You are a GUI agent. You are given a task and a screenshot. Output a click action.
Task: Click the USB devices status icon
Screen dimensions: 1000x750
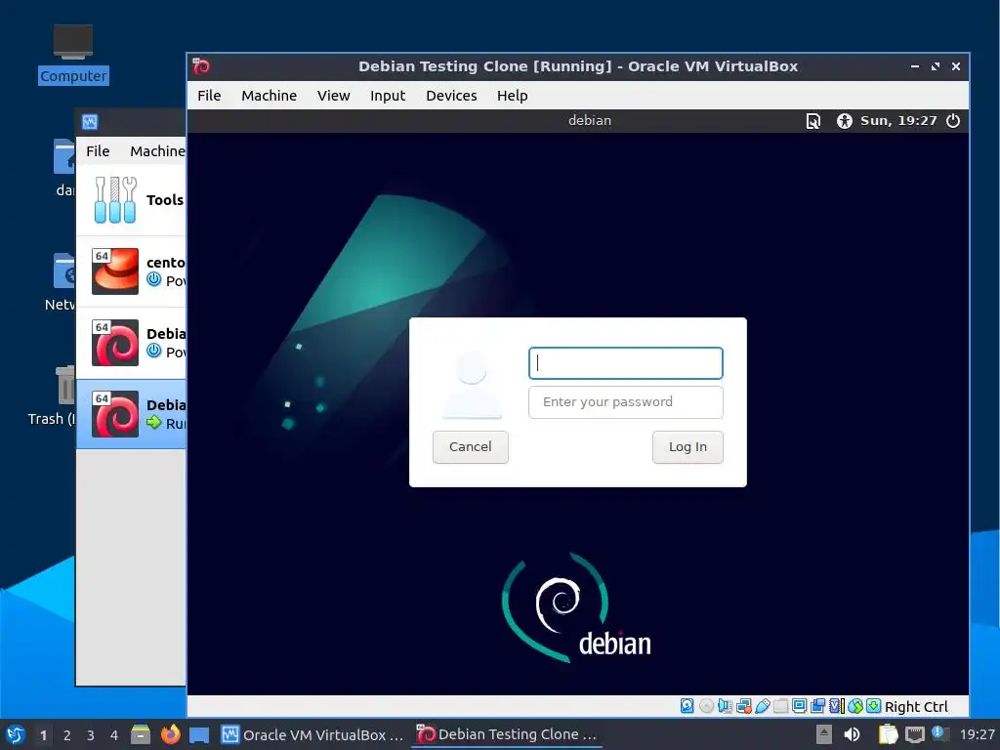(x=762, y=706)
